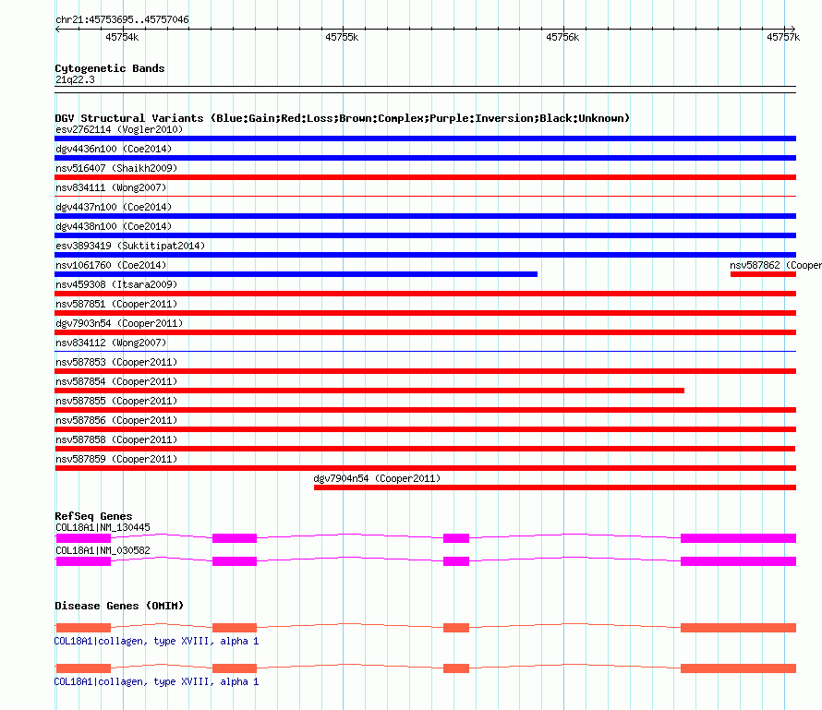Click the DGV Structural Variants track title
The image size is (822, 710).
342,118
